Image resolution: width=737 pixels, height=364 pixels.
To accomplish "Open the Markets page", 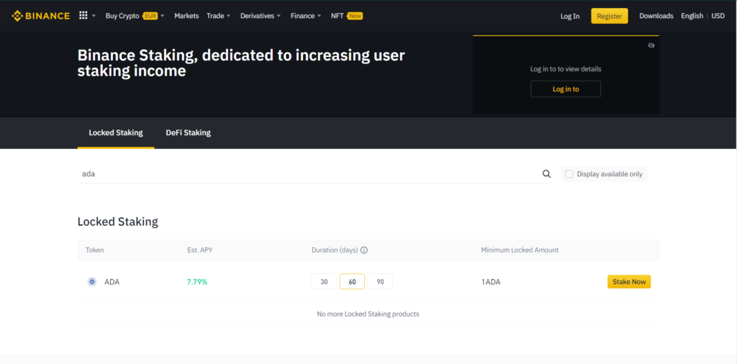I will click(186, 16).
